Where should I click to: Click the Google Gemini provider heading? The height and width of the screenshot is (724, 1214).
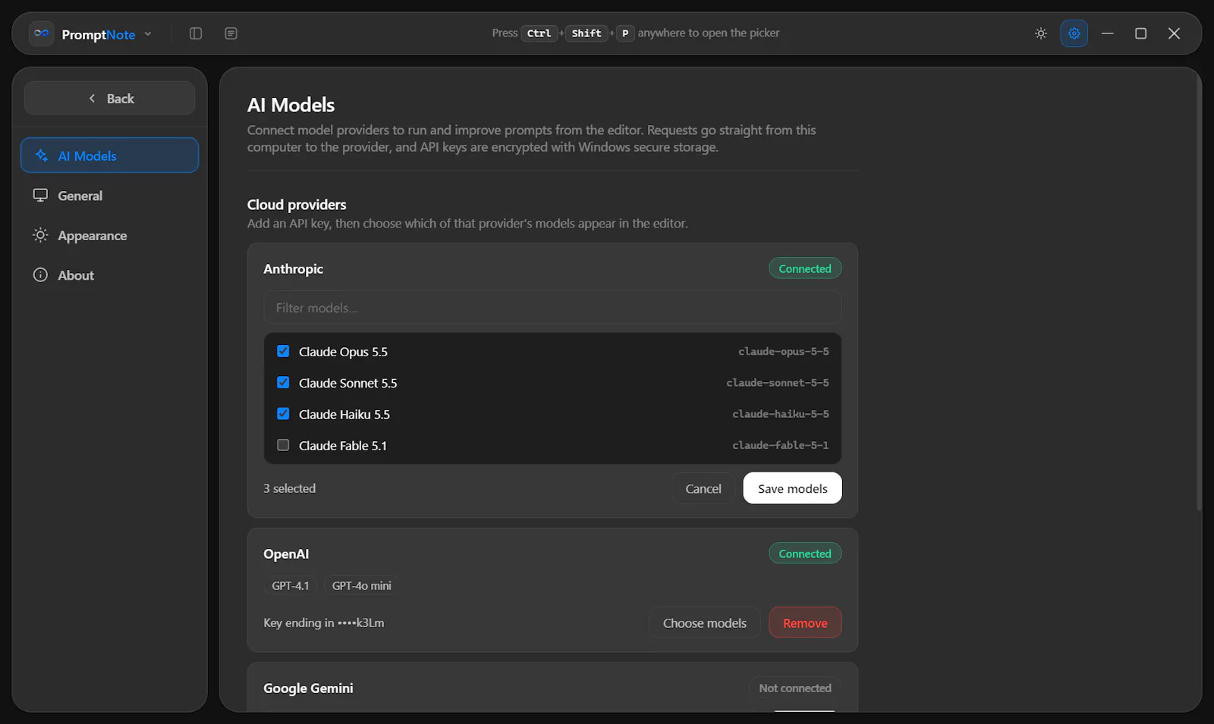[308, 688]
